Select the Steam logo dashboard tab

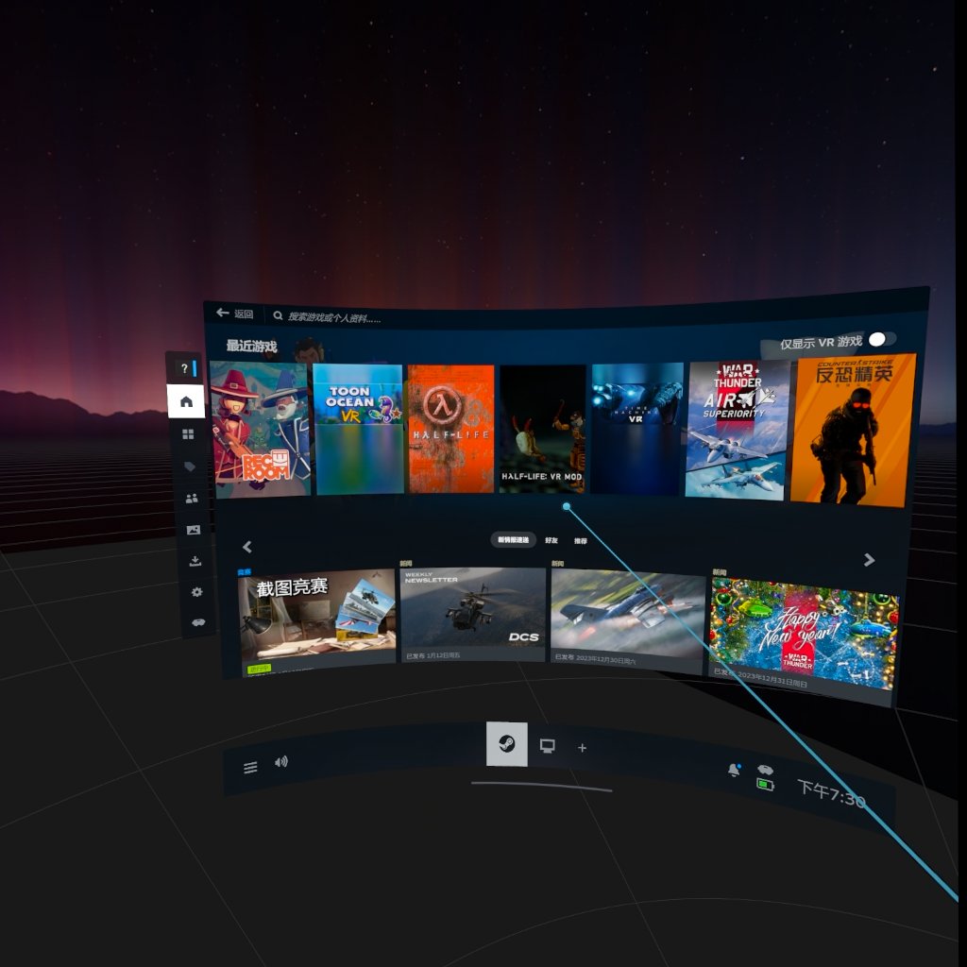pyautogui.click(x=507, y=744)
